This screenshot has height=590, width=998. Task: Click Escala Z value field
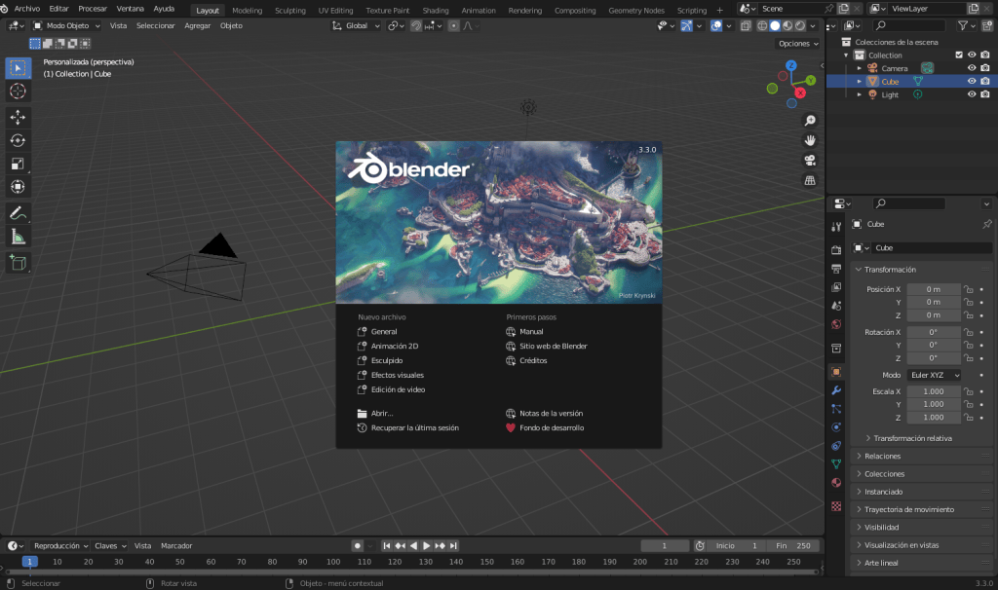(x=934, y=418)
